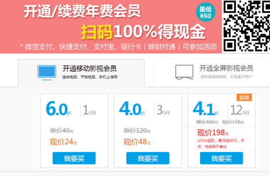Click the red 现价198元 price label
This screenshot has width=270, height=176.
tap(213, 133)
